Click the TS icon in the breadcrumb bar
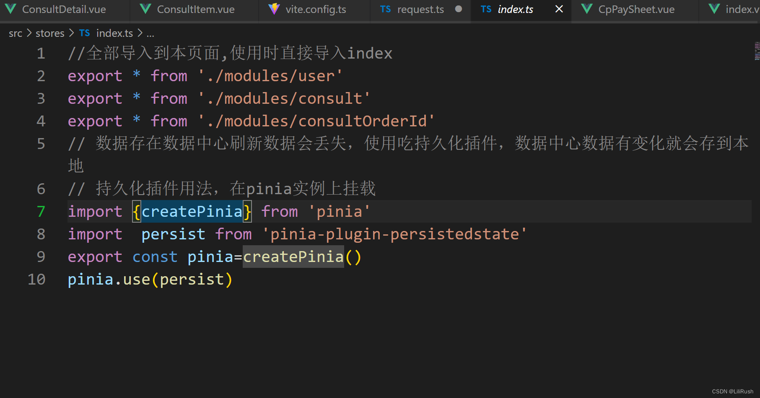The image size is (760, 398). click(84, 33)
